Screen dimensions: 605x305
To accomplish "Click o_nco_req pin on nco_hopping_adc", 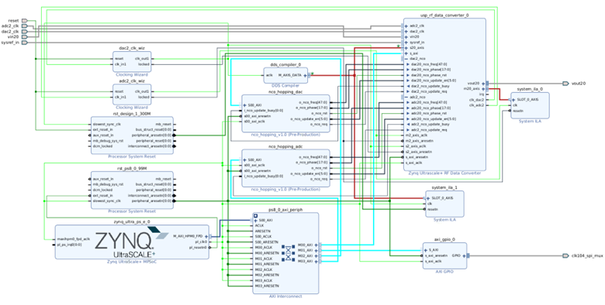I will [x=320, y=179].
